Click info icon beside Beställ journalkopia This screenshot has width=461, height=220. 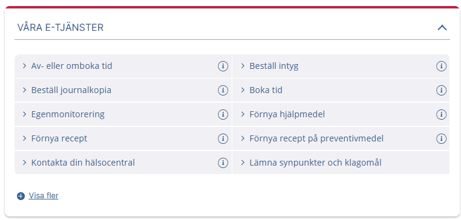223,90
